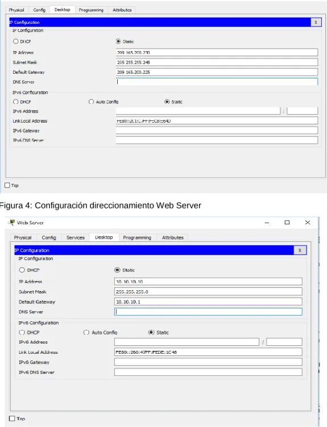Select IPv6 DHCP radio in Web Server
This screenshot has width=327, height=427.
tap(22, 332)
